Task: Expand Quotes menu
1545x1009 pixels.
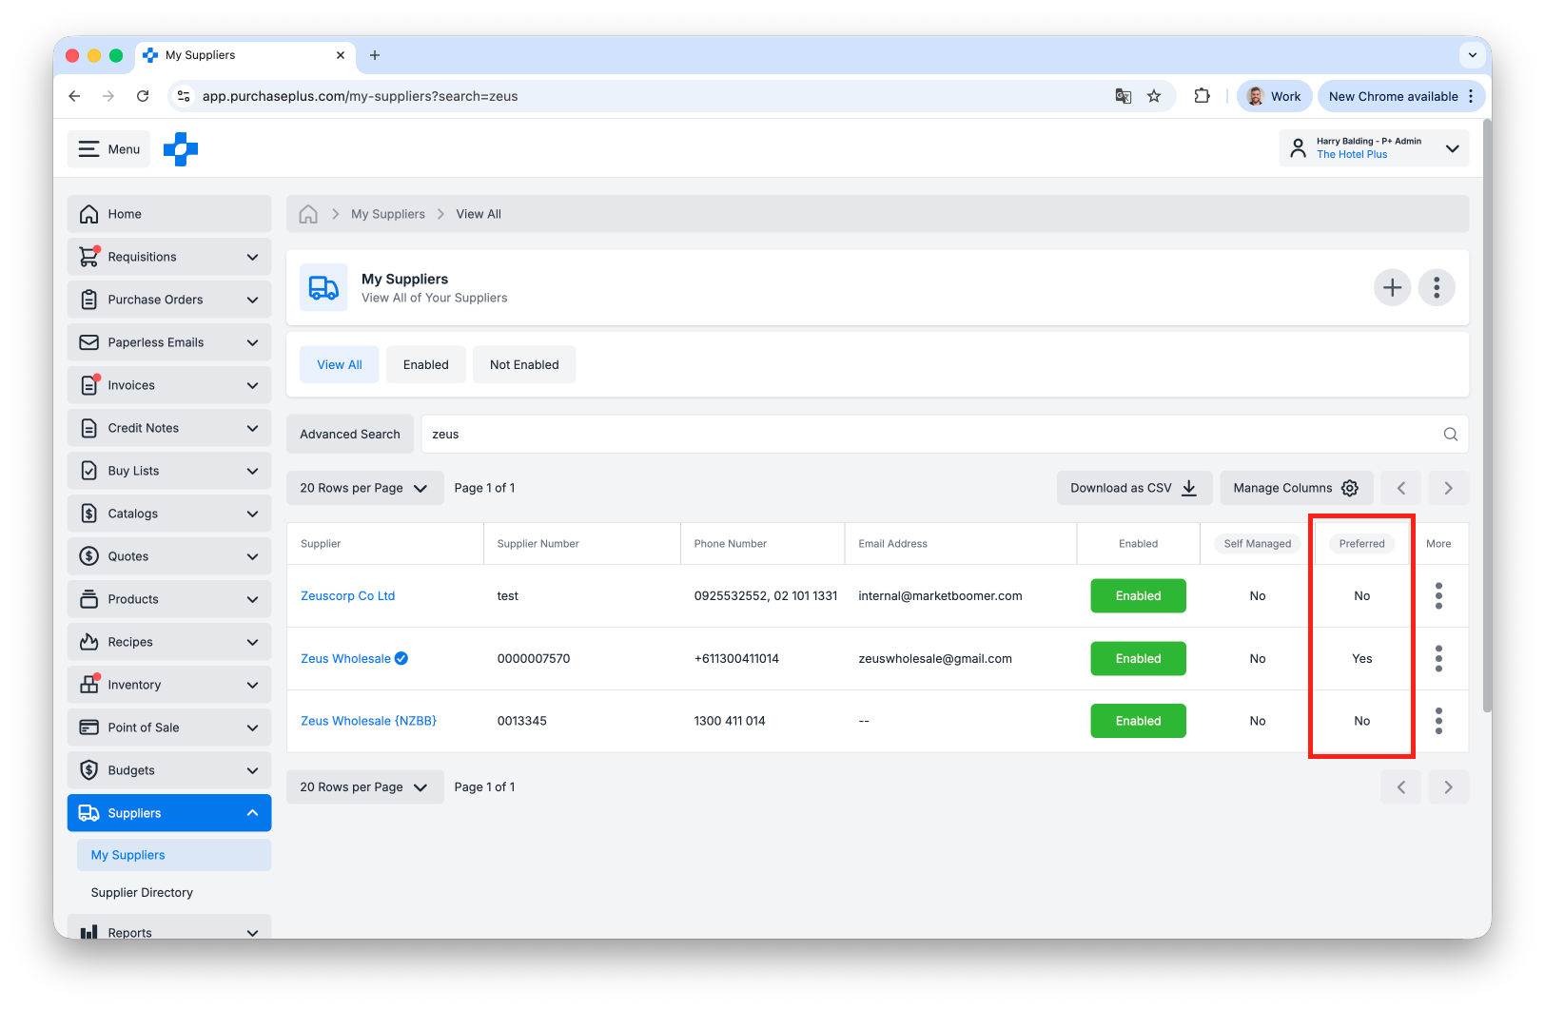Action: 169,556
